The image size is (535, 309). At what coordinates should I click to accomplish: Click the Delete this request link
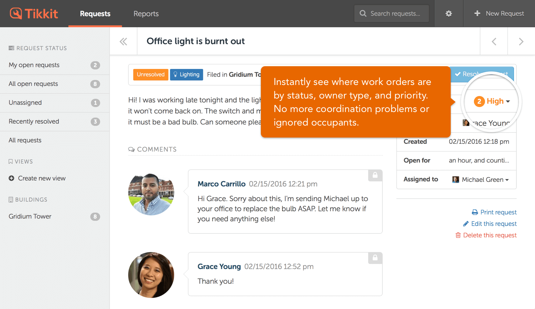click(x=490, y=235)
